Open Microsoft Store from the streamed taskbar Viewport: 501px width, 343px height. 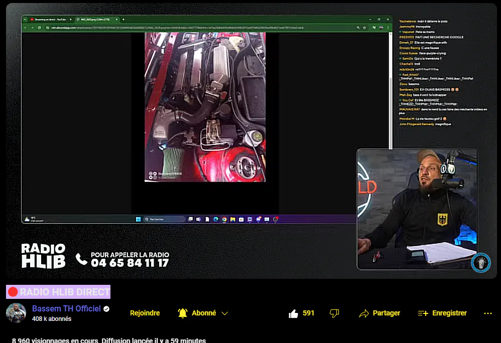[241, 219]
